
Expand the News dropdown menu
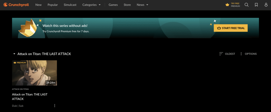(x=142, y=5)
